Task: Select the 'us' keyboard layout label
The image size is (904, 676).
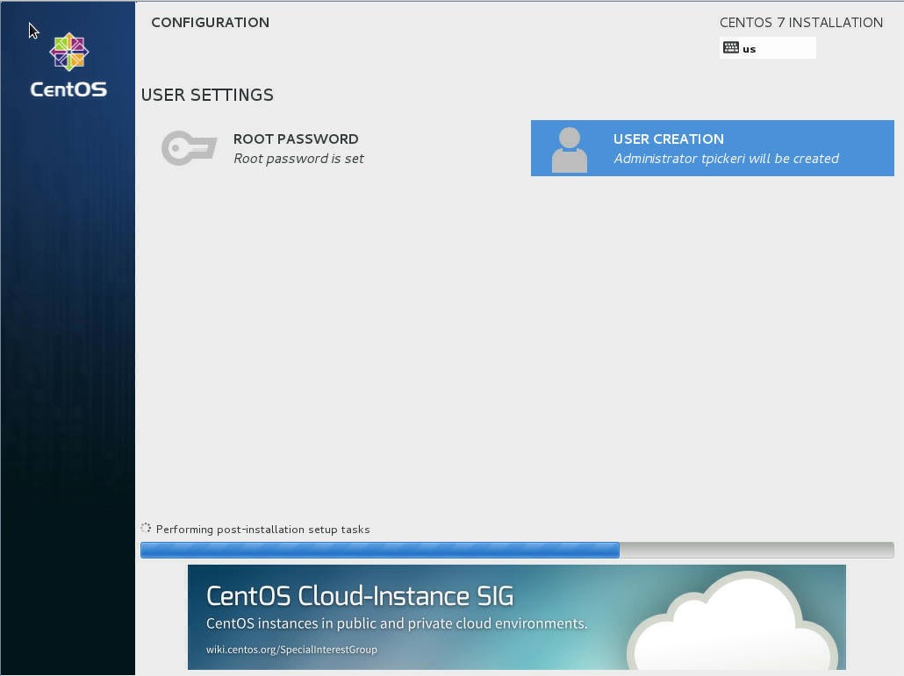Action: pos(750,49)
